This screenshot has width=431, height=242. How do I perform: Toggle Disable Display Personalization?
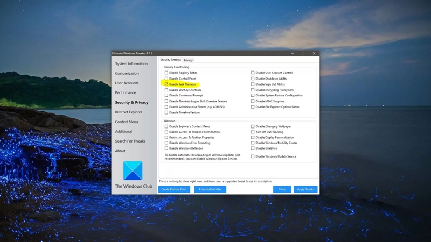[253, 137]
